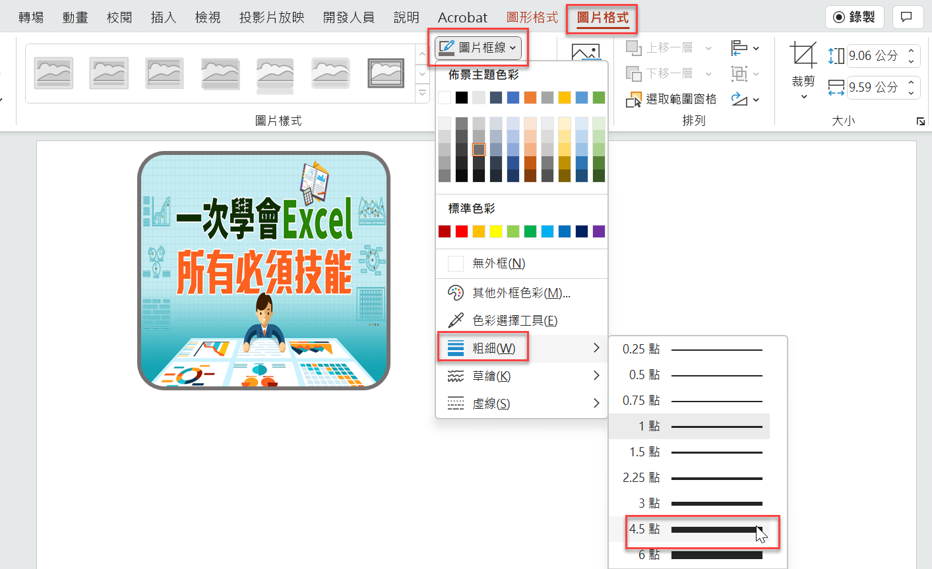
Task: Decrease height with the 9.06 公分 down arrow
Action: click(912, 61)
